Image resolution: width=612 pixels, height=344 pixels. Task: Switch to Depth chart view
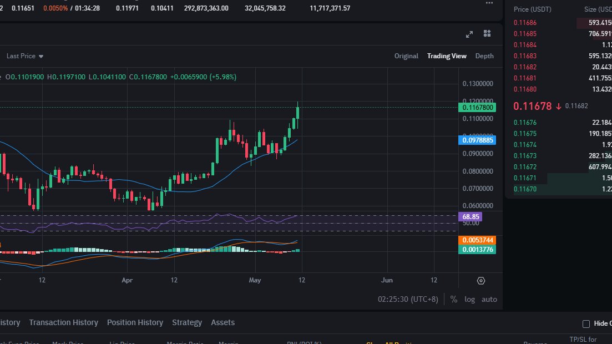pos(484,56)
